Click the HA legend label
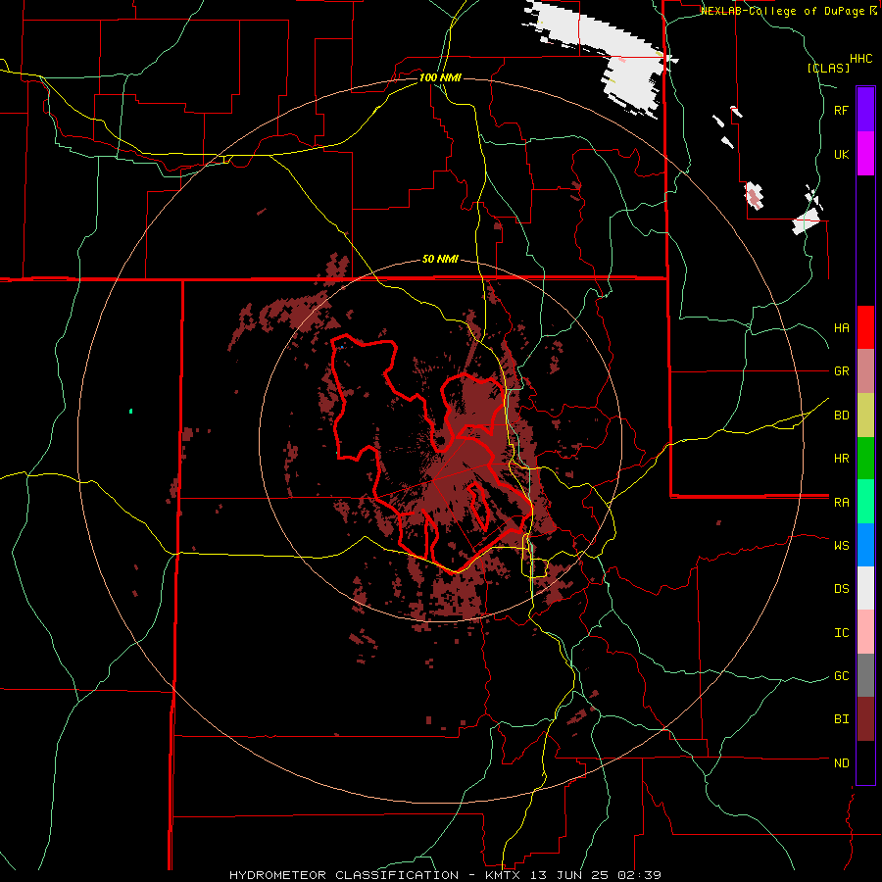 point(842,327)
